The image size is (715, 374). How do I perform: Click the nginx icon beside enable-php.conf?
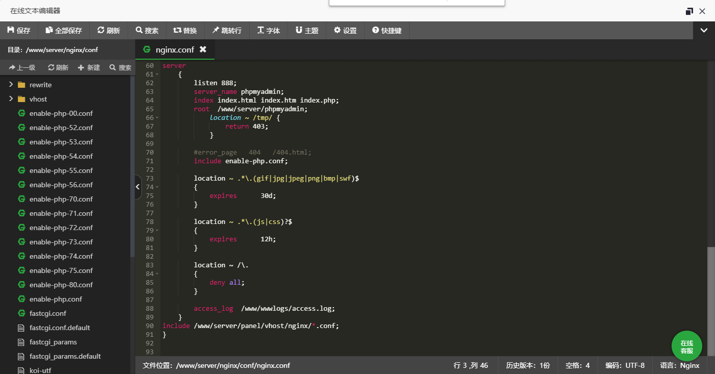(21, 299)
